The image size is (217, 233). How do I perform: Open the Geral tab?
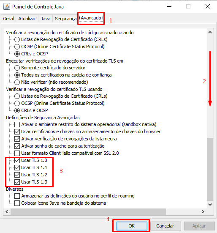click(8, 19)
